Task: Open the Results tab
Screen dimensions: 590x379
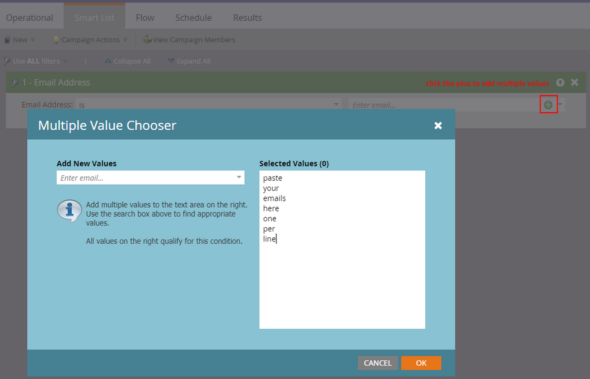Action: pyautogui.click(x=247, y=18)
